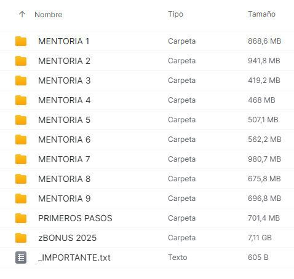
Task: Open the MENTORIA 4 folder name
Action: 64,100
